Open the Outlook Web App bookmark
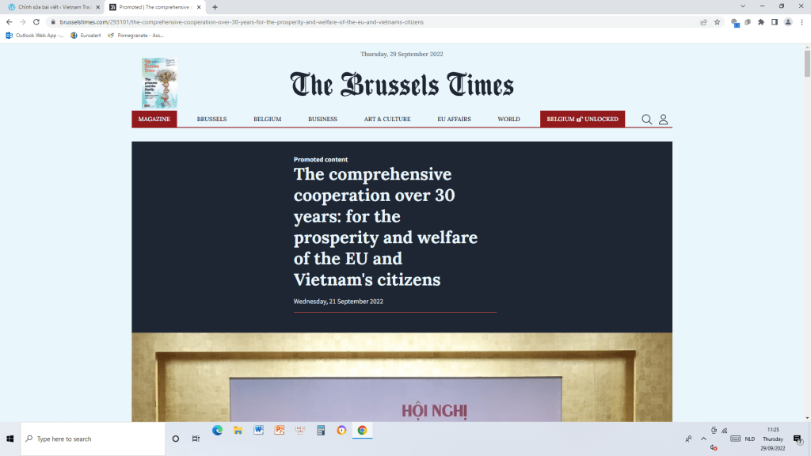Viewport: 811px width, 456px height. [34, 35]
